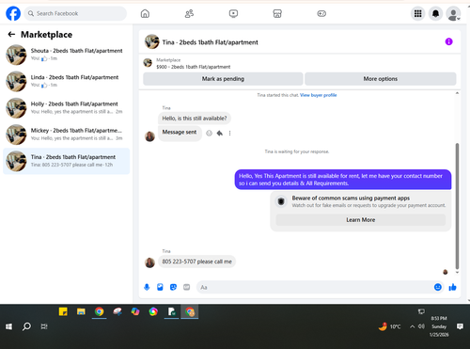React to the 'Message sent' bubble
The image size is (470, 349).
coord(209,134)
